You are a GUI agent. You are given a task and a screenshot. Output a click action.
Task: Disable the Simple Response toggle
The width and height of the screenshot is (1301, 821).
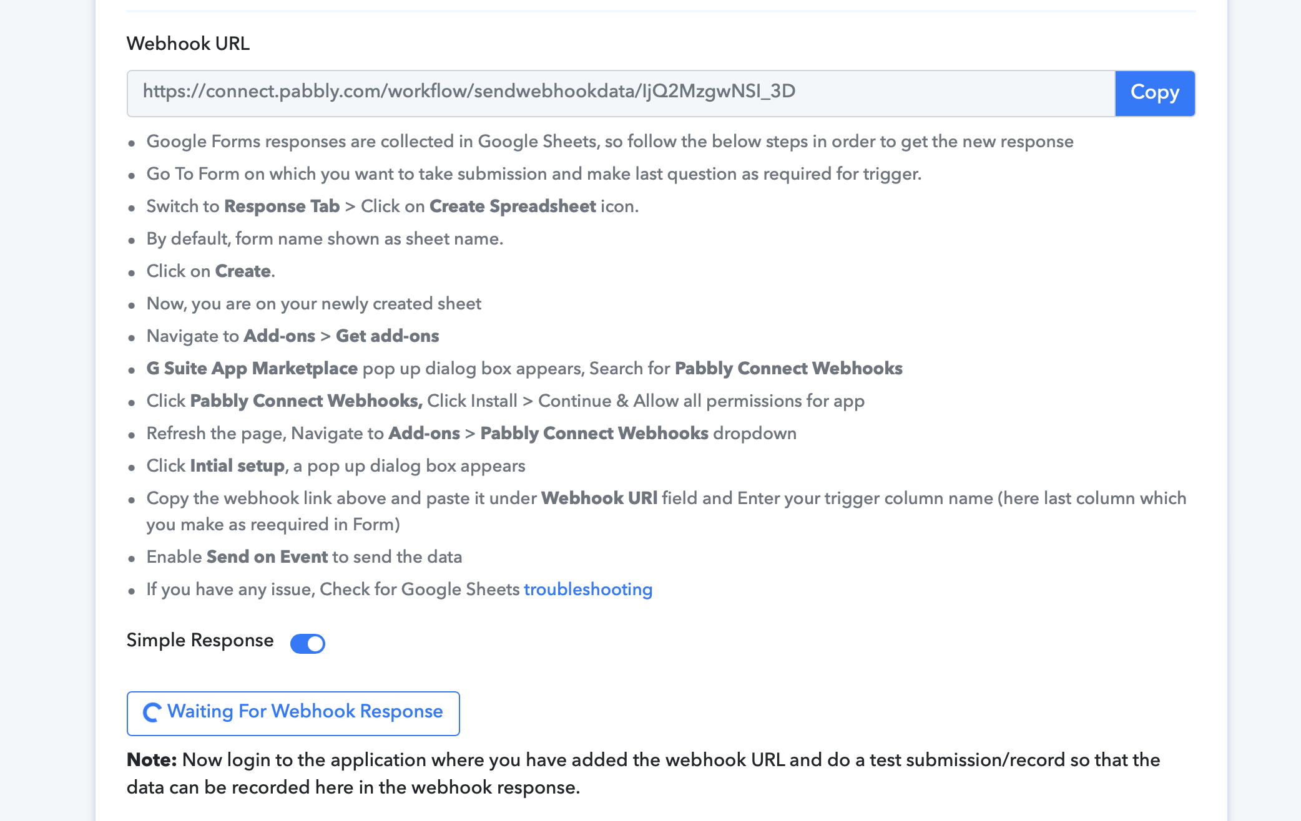(x=308, y=643)
